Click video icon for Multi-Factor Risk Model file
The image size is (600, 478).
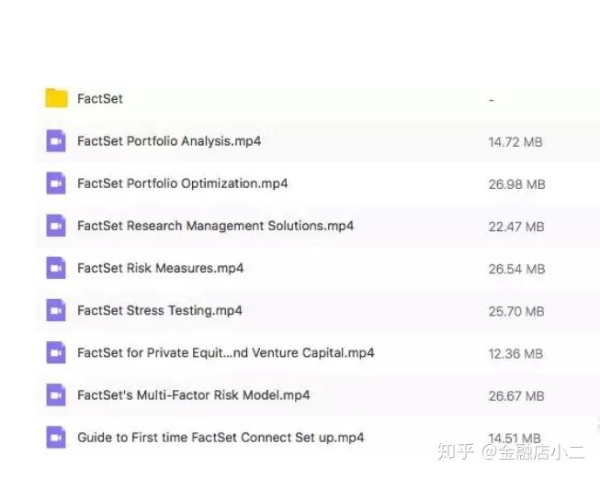coord(56,395)
